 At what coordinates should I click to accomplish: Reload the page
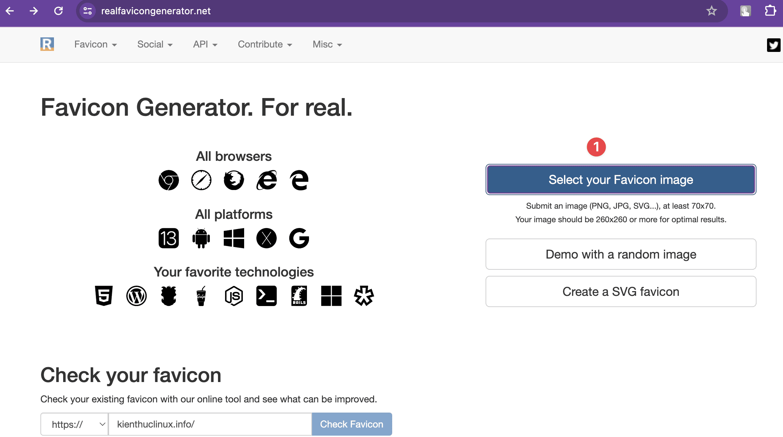[x=58, y=11]
